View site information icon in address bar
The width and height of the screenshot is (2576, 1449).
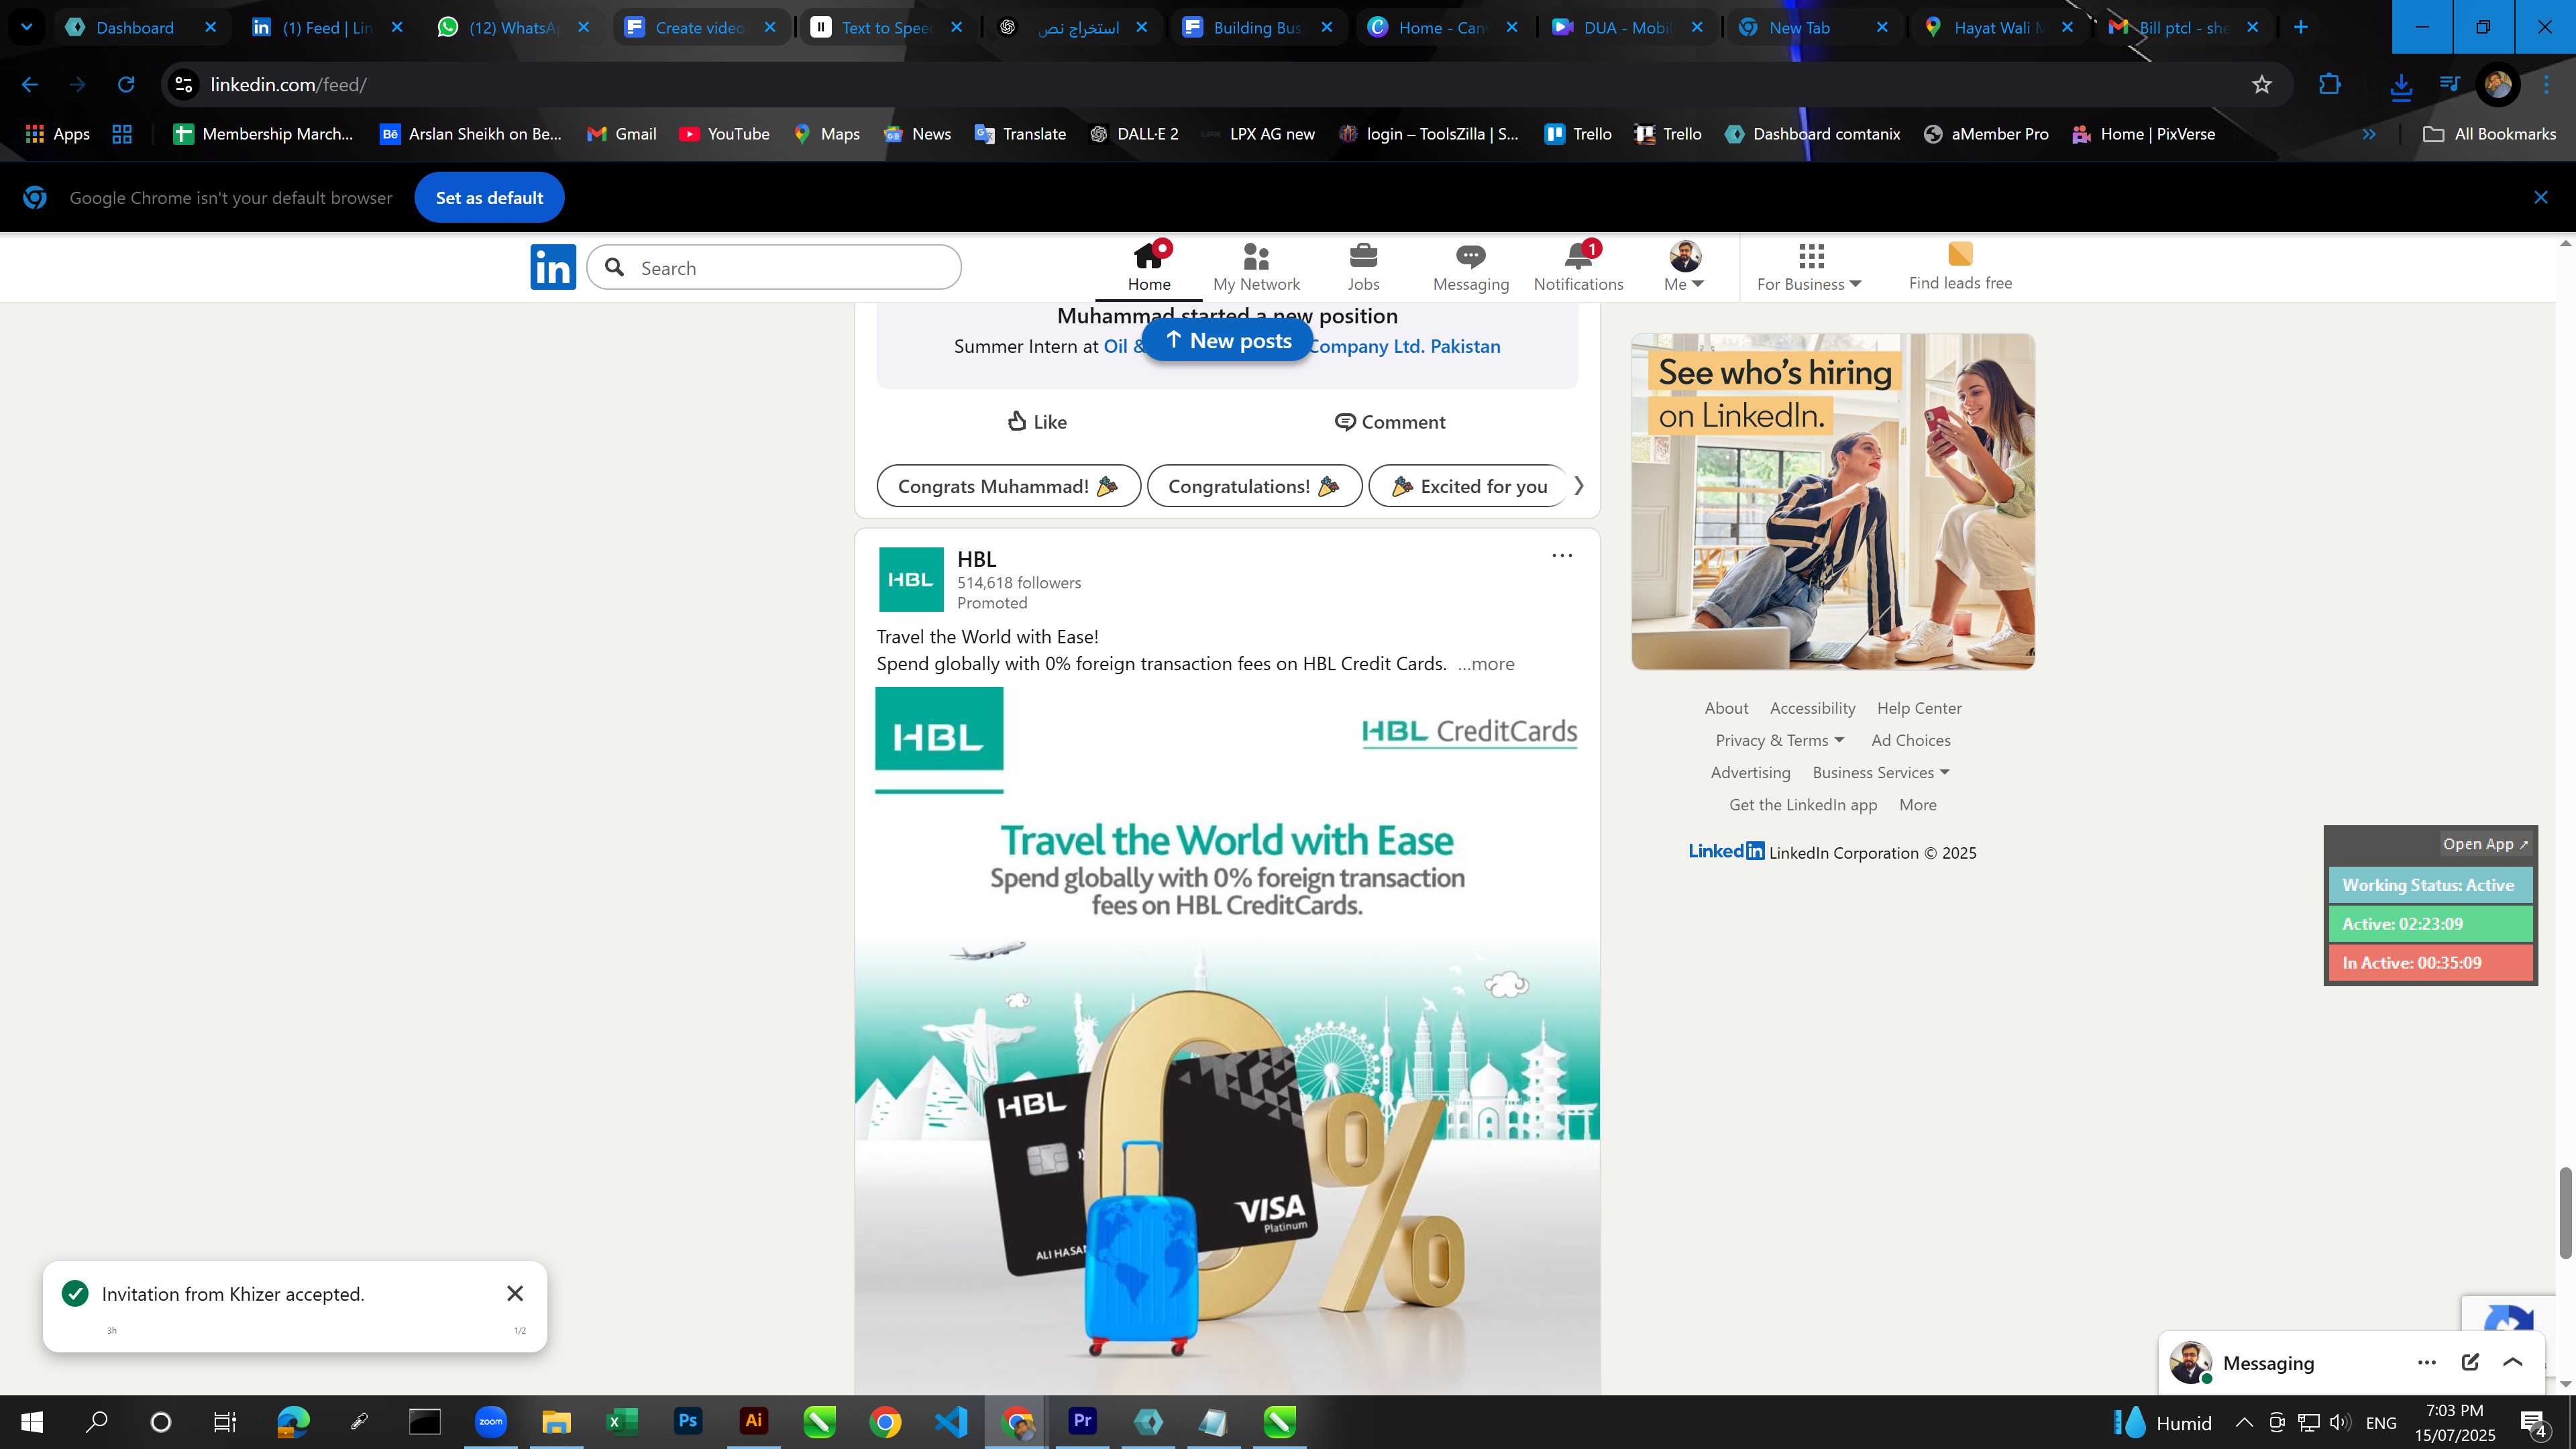(184, 85)
